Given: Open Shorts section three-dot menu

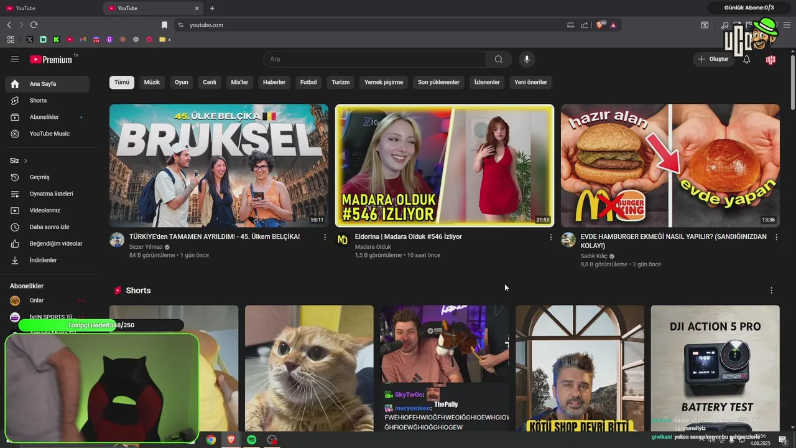Looking at the screenshot, I should point(771,291).
